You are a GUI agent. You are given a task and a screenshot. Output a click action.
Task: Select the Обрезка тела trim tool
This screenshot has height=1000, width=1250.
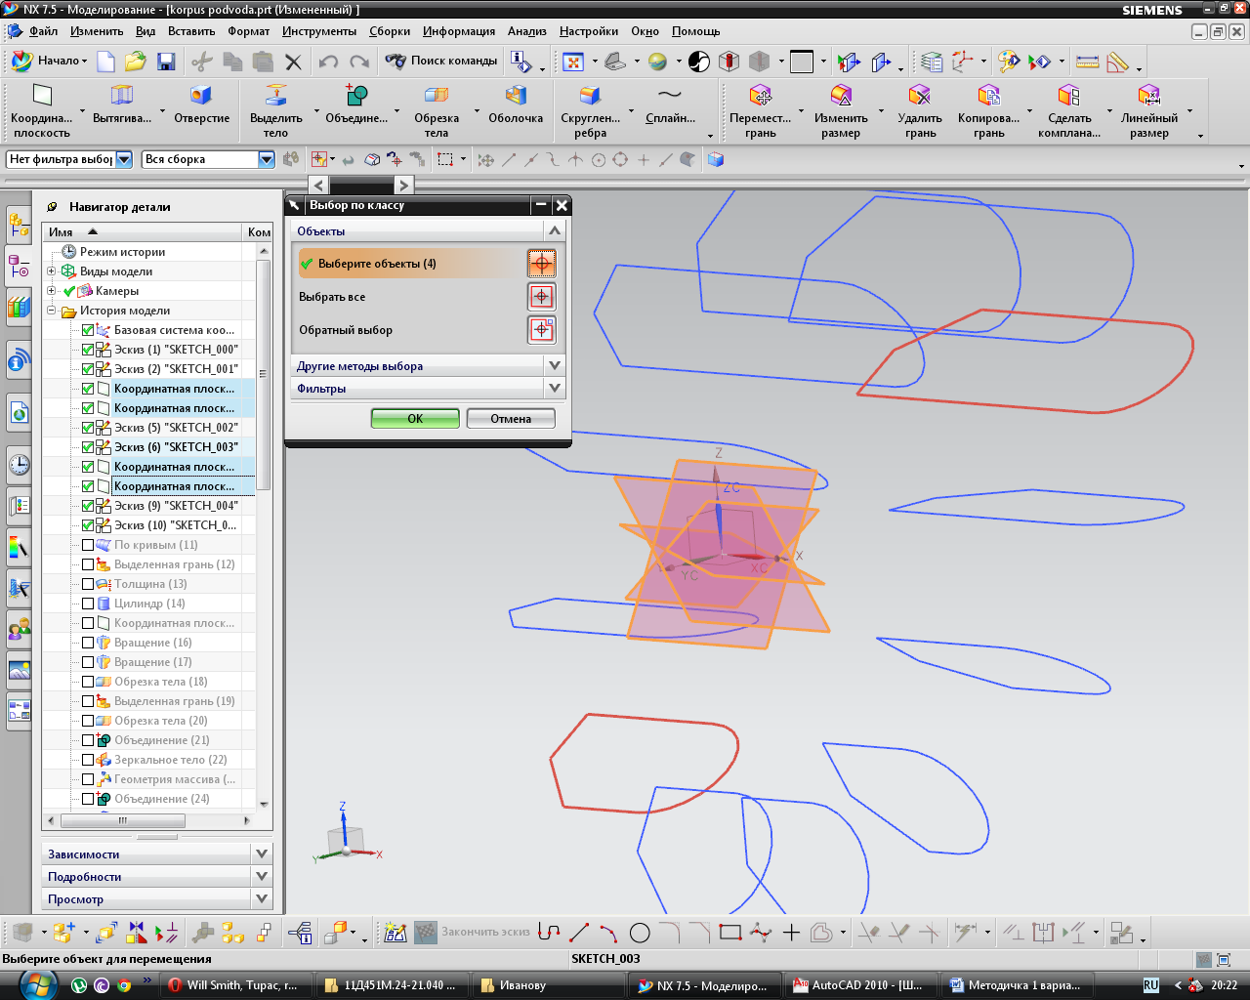pyautogui.click(x=437, y=110)
